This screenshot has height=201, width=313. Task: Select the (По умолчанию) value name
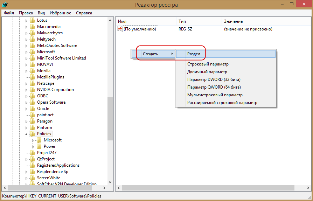point(140,29)
